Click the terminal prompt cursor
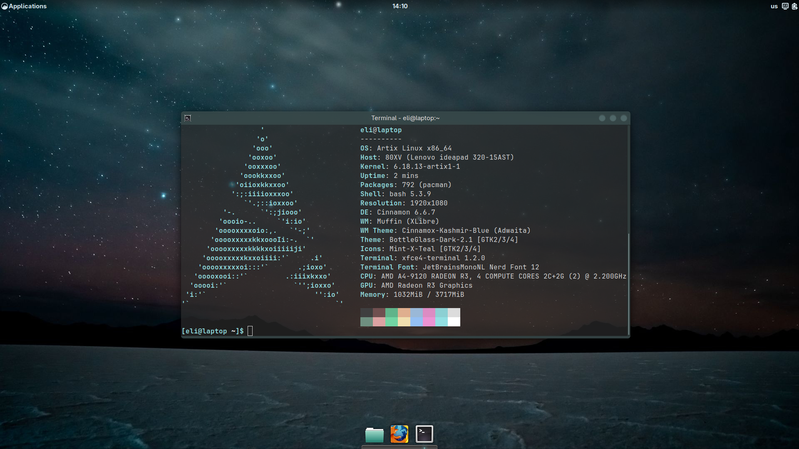This screenshot has width=799, height=449. pos(250,331)
